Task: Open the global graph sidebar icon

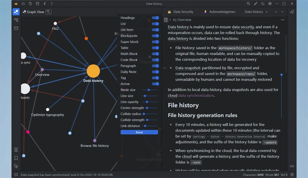Action: tap(16, 20)
